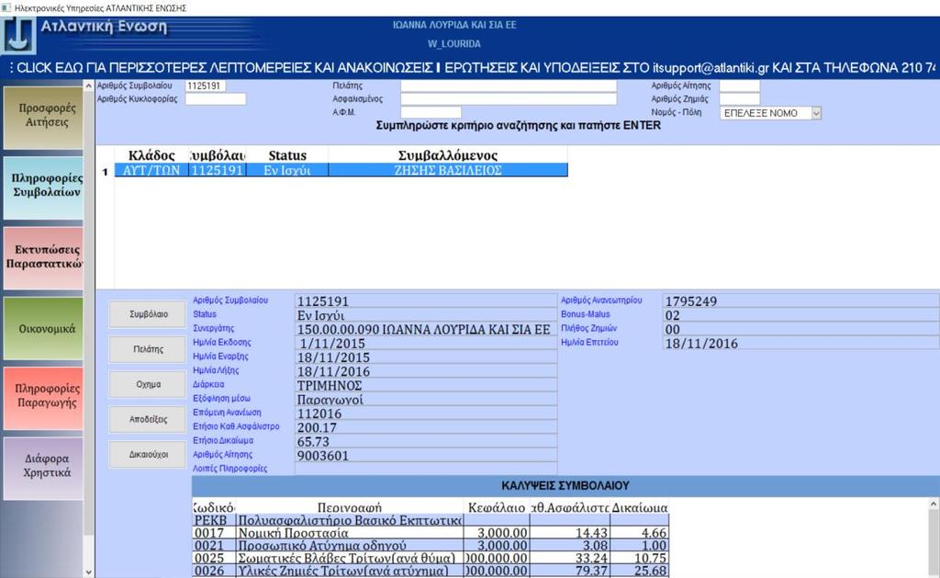Click the Υλικές Ζημιές Τρίτων coverage row
Viewport: 940px width, 578px height.
[431, 571]
